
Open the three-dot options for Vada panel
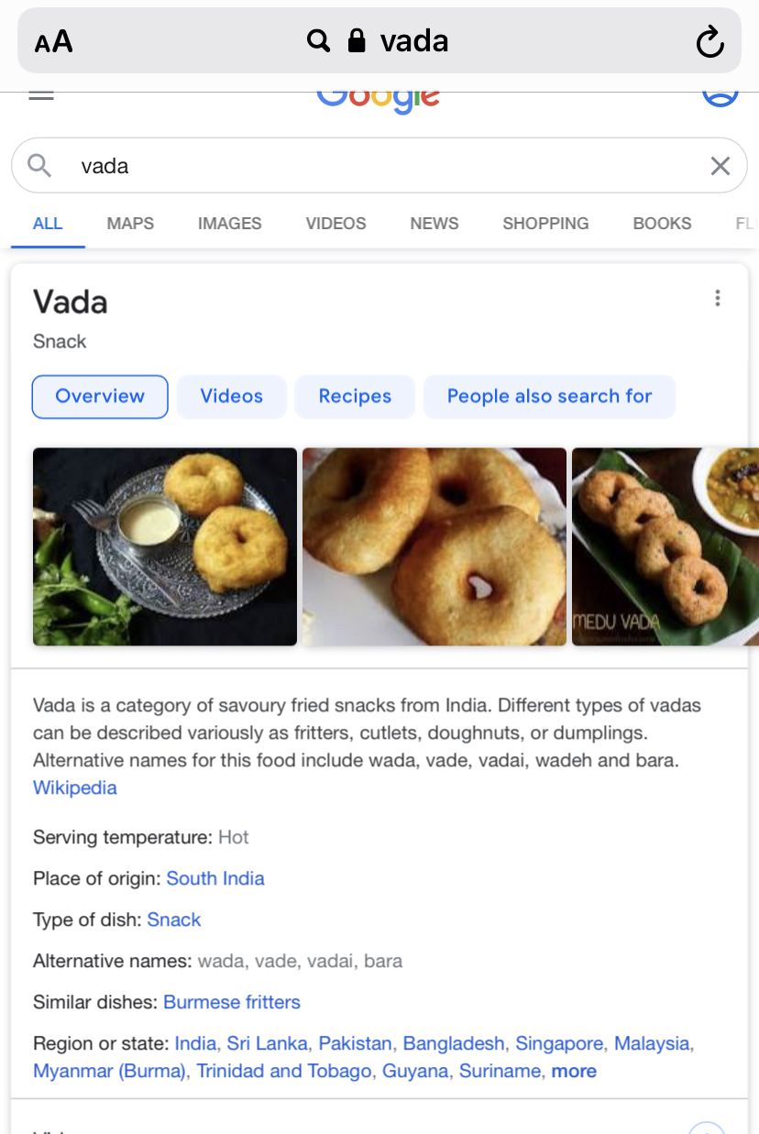click(717, 298)
